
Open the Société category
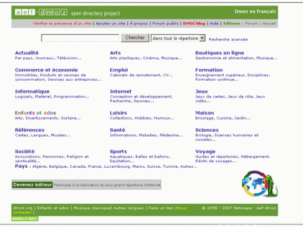(25, 151)
